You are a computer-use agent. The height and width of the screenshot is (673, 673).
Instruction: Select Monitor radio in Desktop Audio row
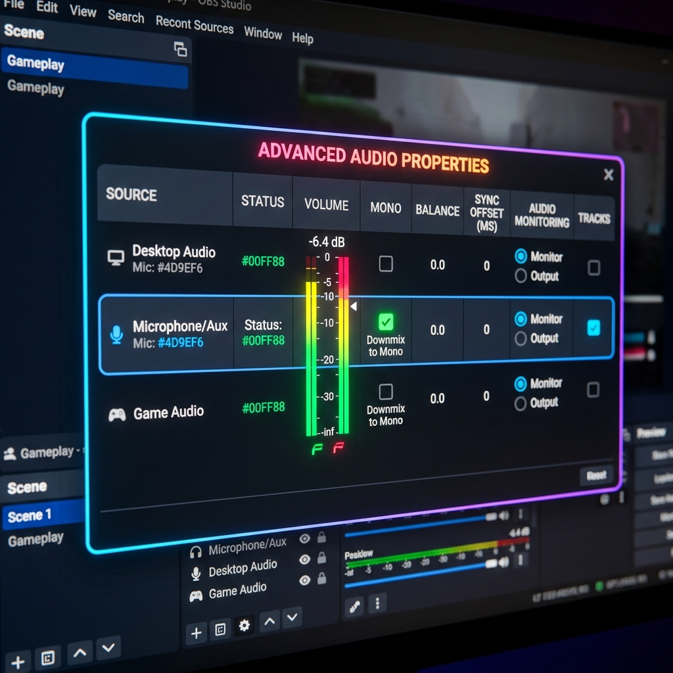[521, 256]
